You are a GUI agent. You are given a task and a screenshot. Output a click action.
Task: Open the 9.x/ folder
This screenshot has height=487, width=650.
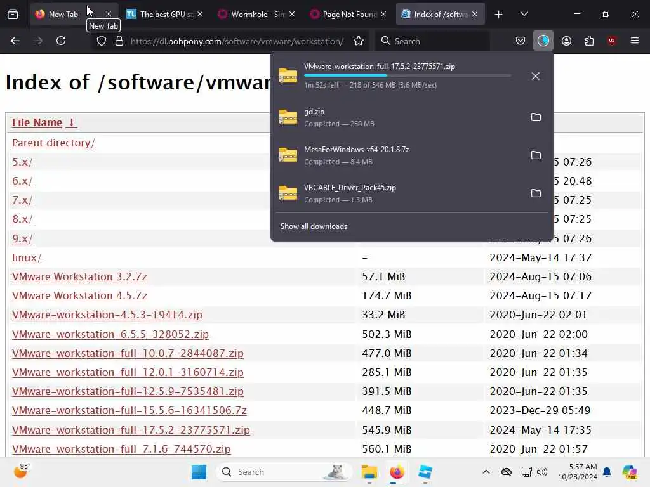pyautogui.click(x=22, y=238)
